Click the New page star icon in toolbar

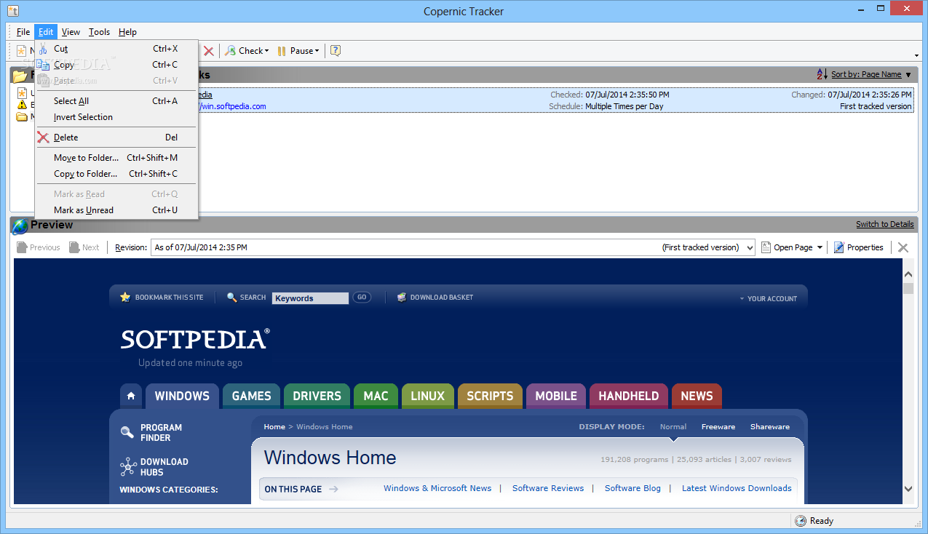(22, 51)
